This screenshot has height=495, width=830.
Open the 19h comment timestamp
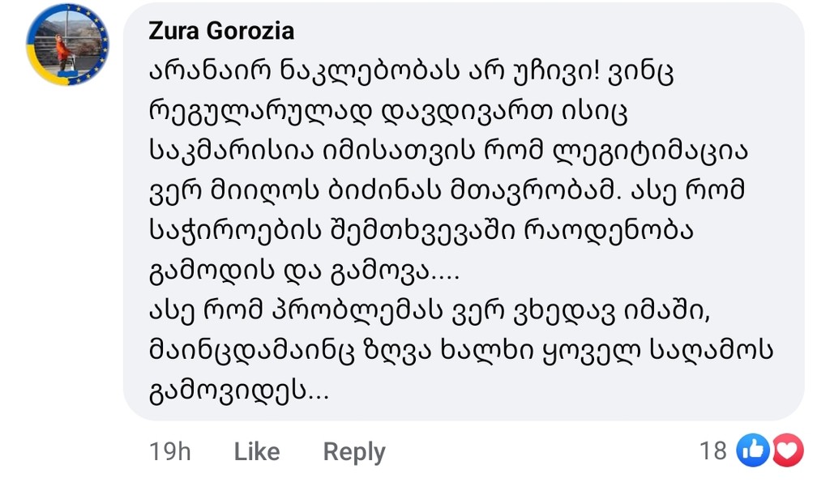pyautogui.click(x=170, y=451)
